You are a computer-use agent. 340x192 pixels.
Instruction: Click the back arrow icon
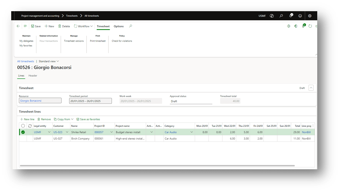tap(18, 26)
